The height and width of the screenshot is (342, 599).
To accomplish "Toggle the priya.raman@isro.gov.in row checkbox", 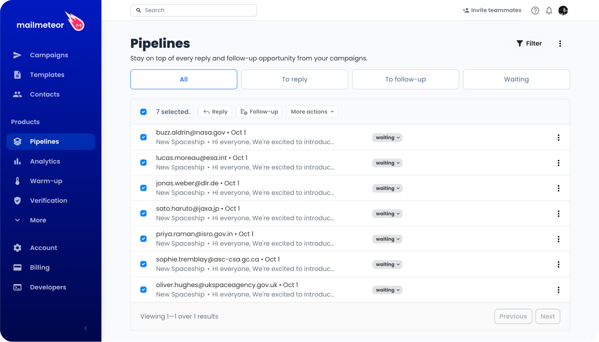I will pos(143,239).
